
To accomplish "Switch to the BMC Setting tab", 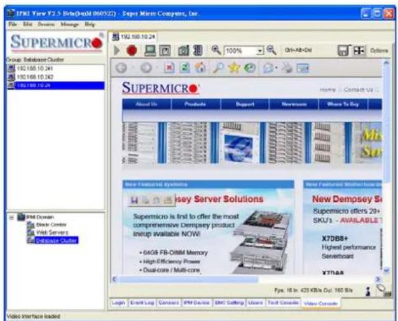I will 230,303.
